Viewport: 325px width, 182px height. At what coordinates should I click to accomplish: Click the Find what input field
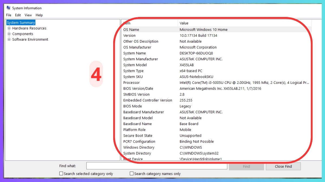[x=157, y=166]
